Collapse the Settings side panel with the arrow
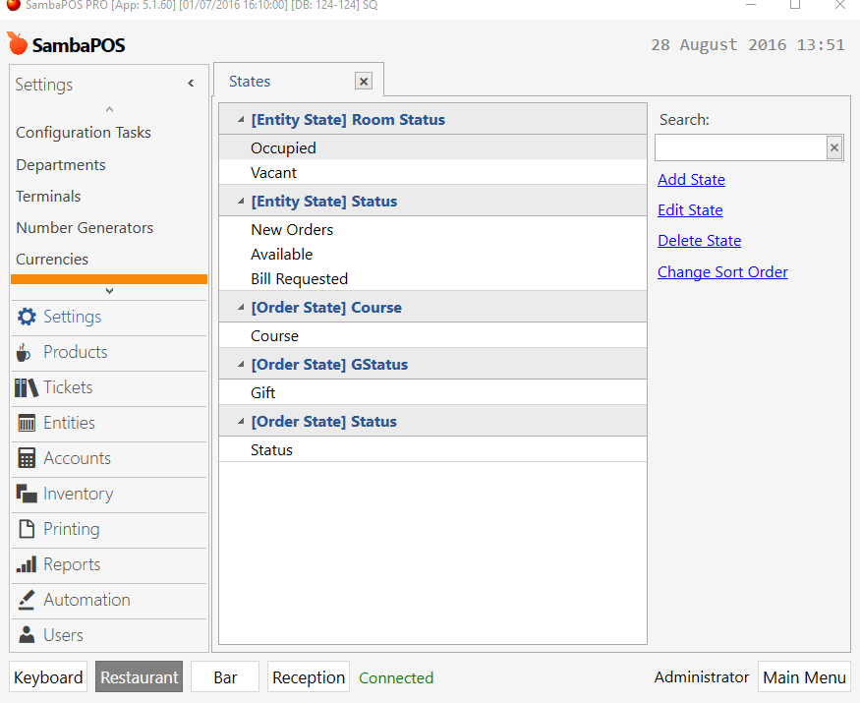860x703 pixels. [191, 84]
